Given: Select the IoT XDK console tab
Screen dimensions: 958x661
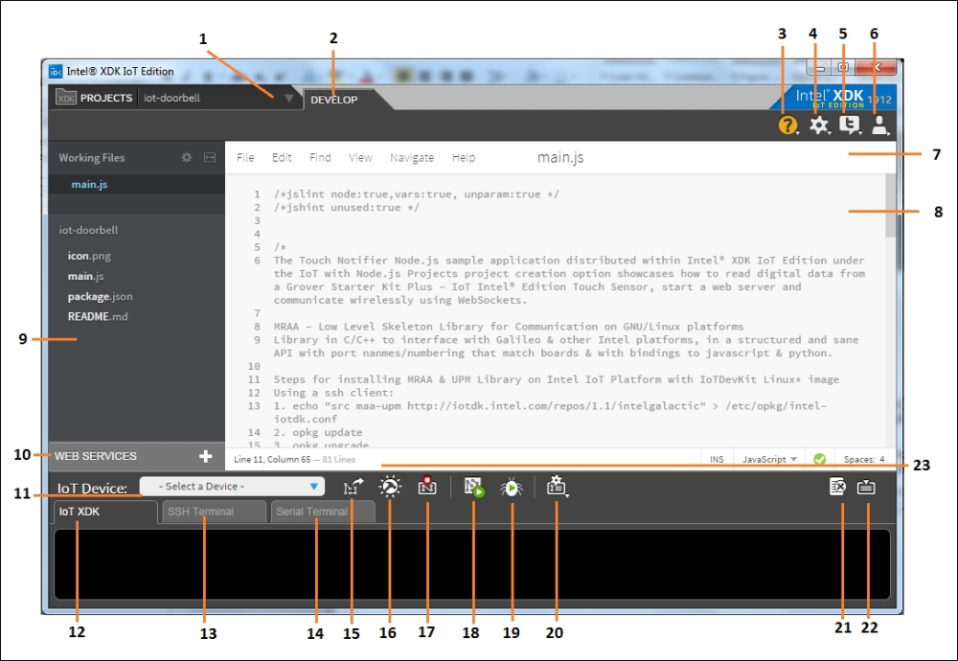Looking at the screenshot, I should (105, 512).
